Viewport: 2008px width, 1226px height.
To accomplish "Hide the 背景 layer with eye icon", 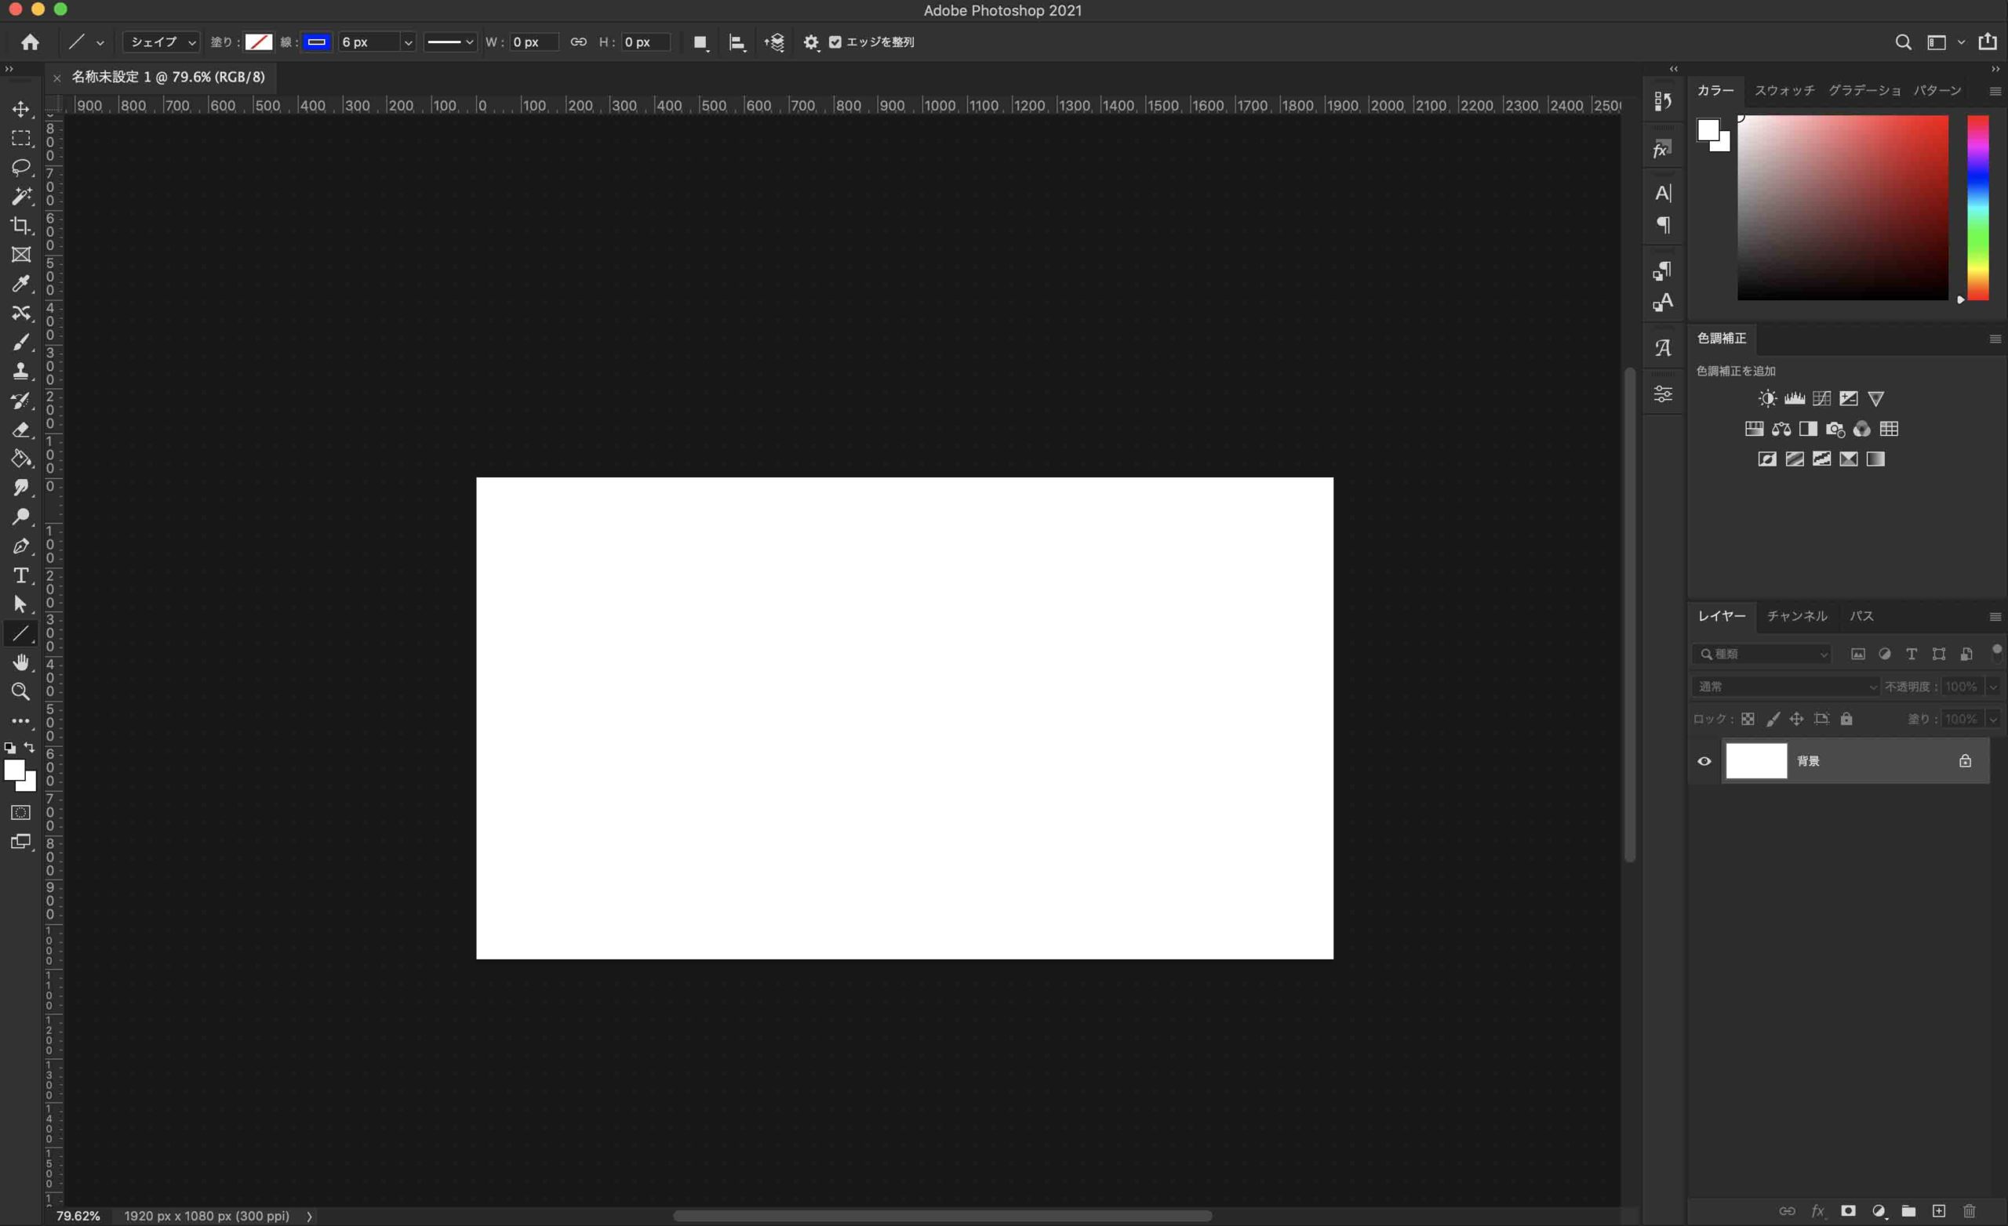I will point(1704,761).
